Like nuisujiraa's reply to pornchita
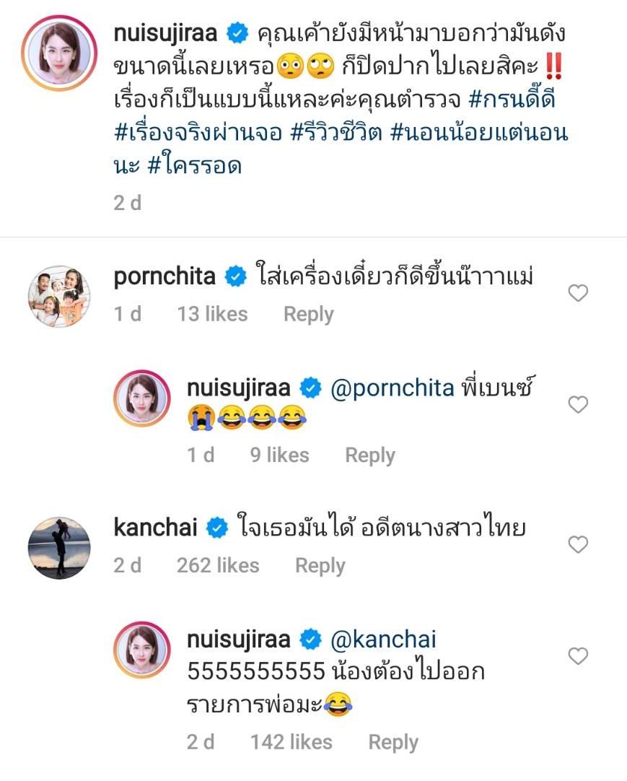This screenshot has width=627, height=781. click(x=578, y=405)
